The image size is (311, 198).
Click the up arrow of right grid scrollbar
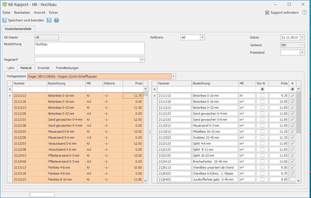click(299, 89)
